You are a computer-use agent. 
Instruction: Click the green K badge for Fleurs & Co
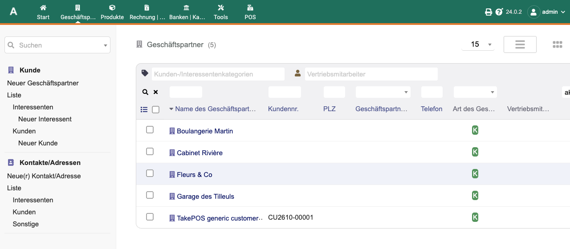tap(475, 174)
